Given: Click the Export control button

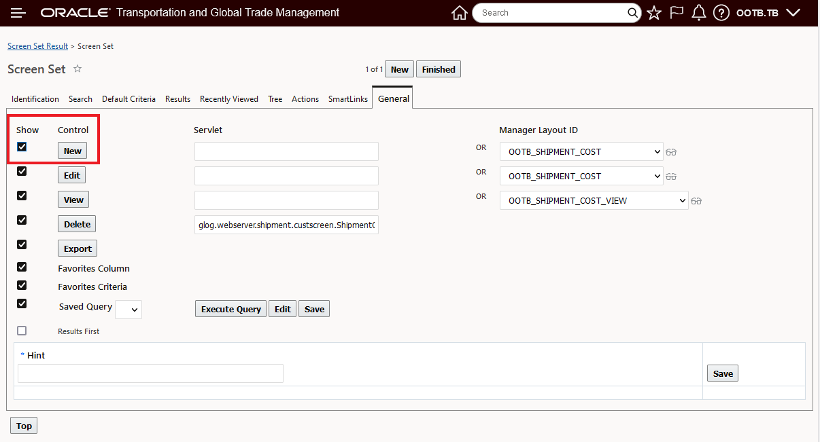Looking at the screenshot, I should (x=78, y=248).
